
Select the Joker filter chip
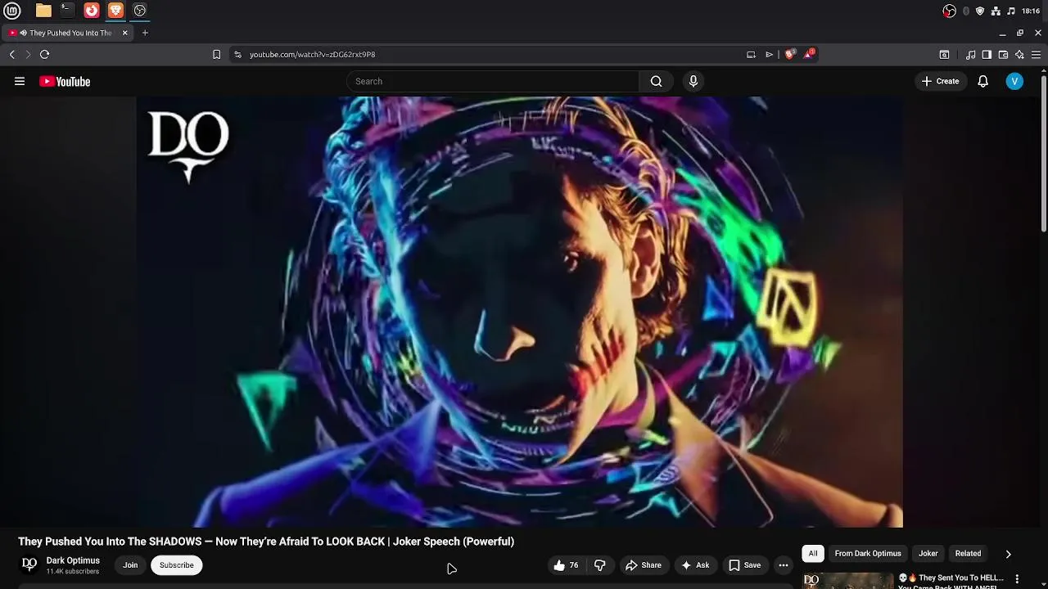click(x=928, y=554)
